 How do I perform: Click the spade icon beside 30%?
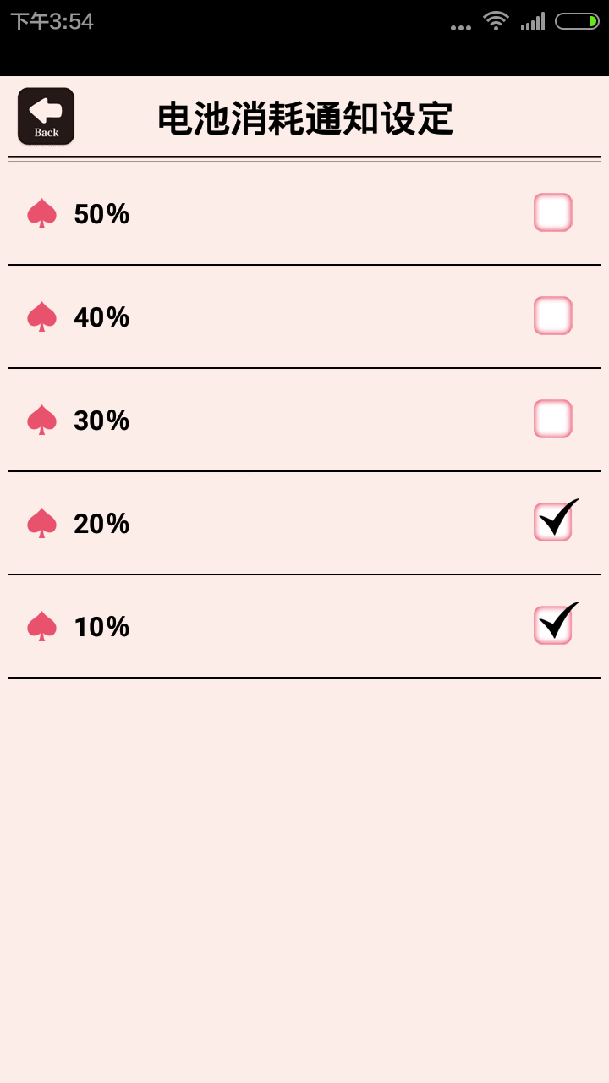coord(41,420)
